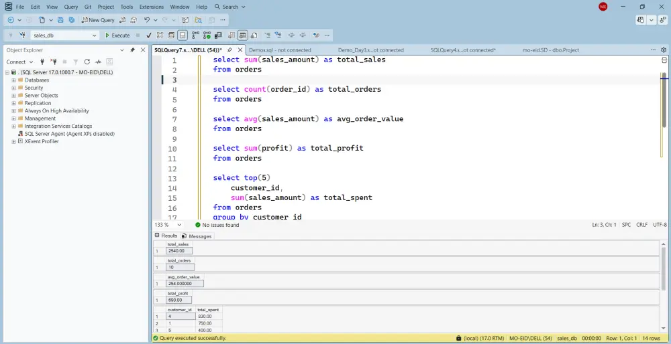Image resolution: width=671 pixels, height=344 pixels.
Task: Click the Parse checkmark icon
Action: click(x=149, y=35)
